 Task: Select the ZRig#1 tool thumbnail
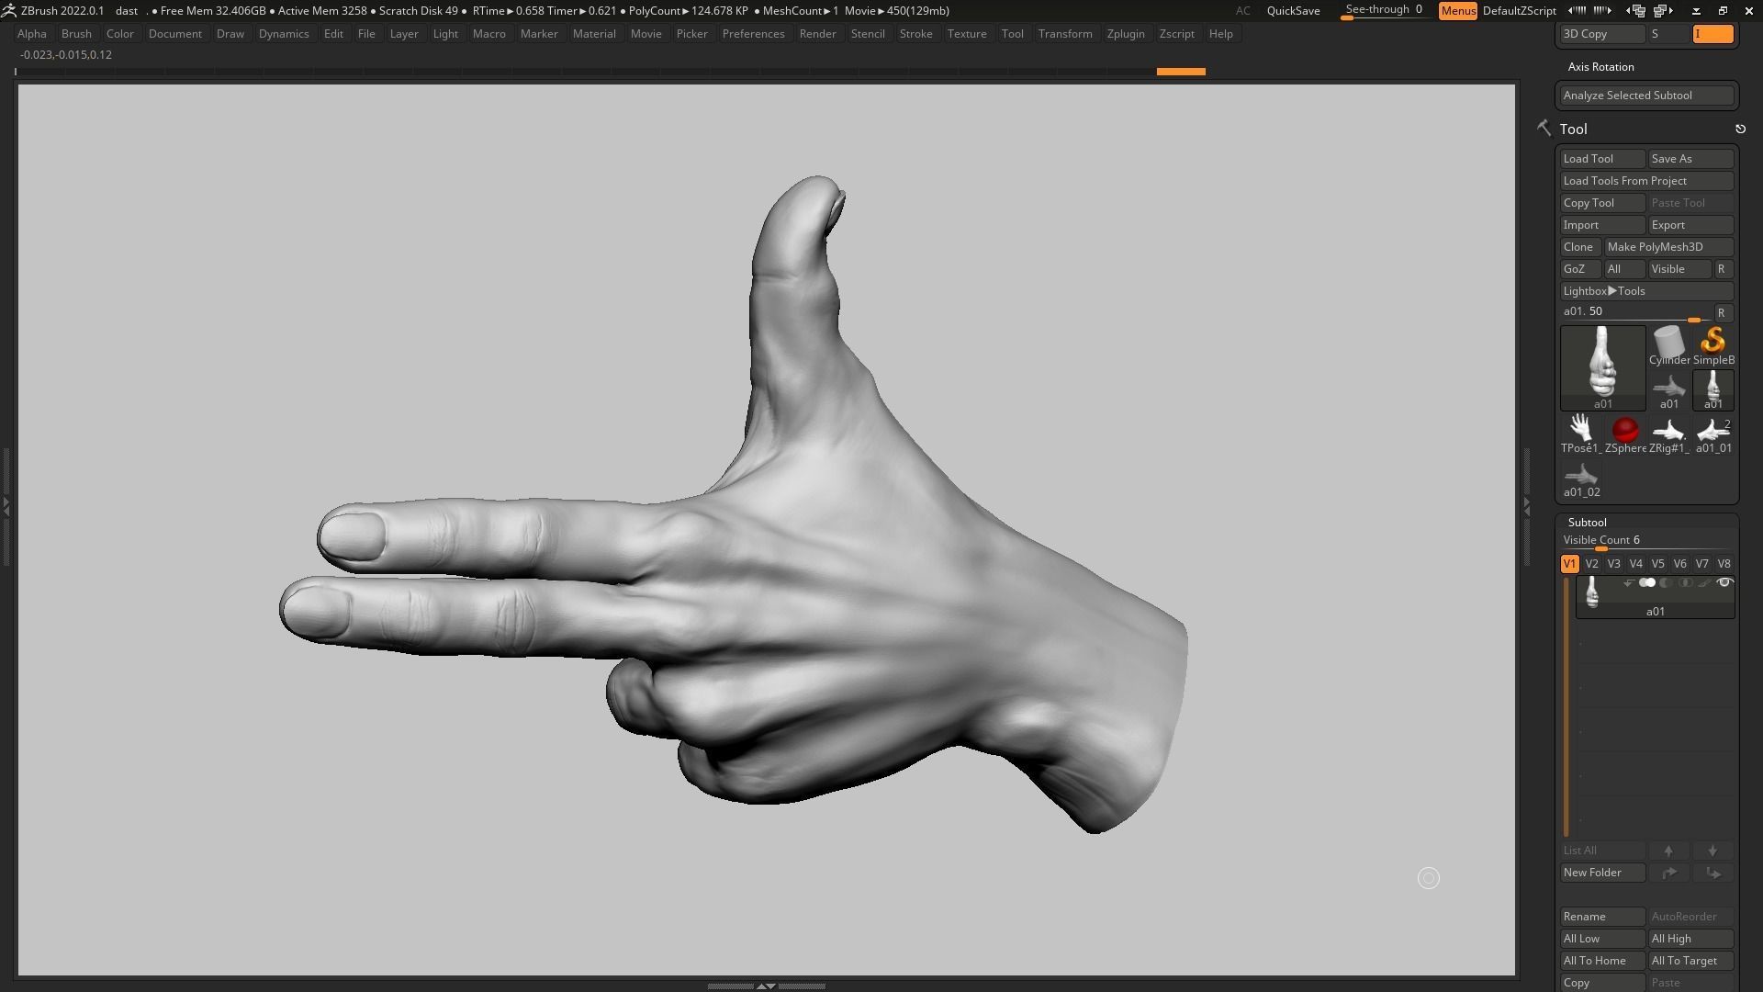coord(1668,434)
